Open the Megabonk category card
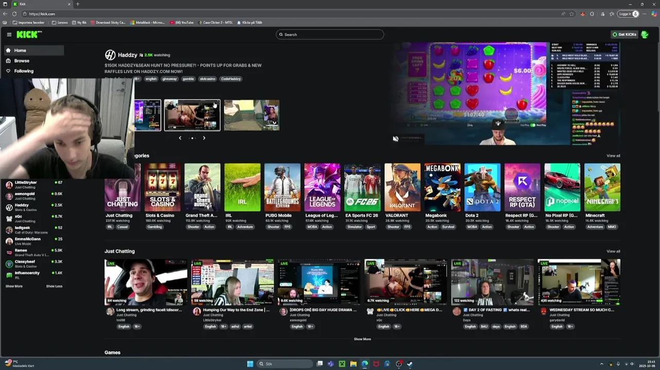The width and height of the screenshot is (660, 370). pos(442,188)
